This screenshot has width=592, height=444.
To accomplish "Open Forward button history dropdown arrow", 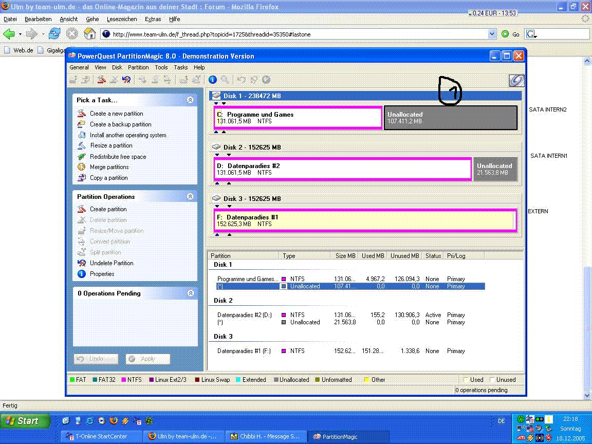I will [43, 34].
